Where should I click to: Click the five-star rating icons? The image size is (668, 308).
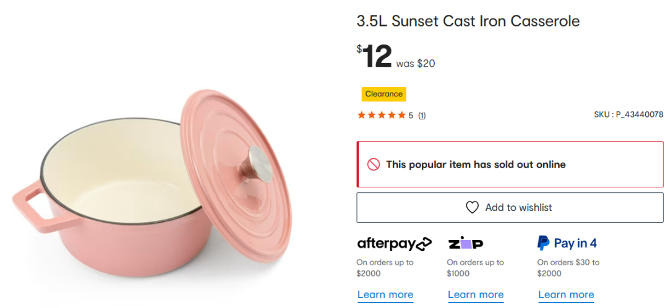click(381, 115)
